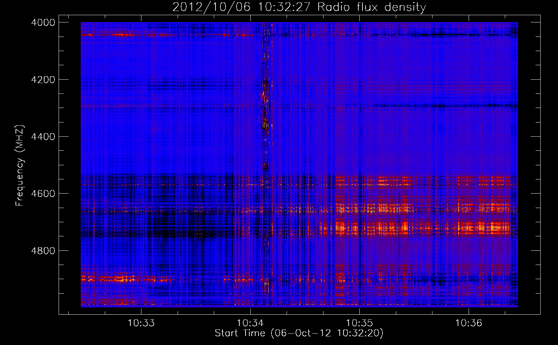Select the 4200 frequency axis label
The image size is (558, 345).
(x=43, y=80)
